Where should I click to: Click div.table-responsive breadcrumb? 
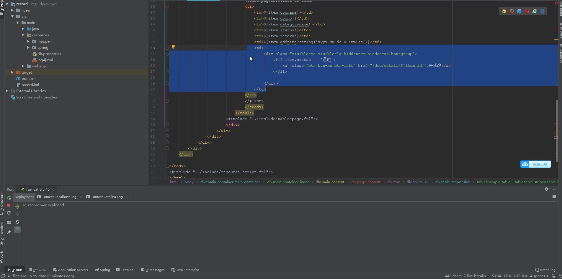pyautogui.click(x=452, y=182)
